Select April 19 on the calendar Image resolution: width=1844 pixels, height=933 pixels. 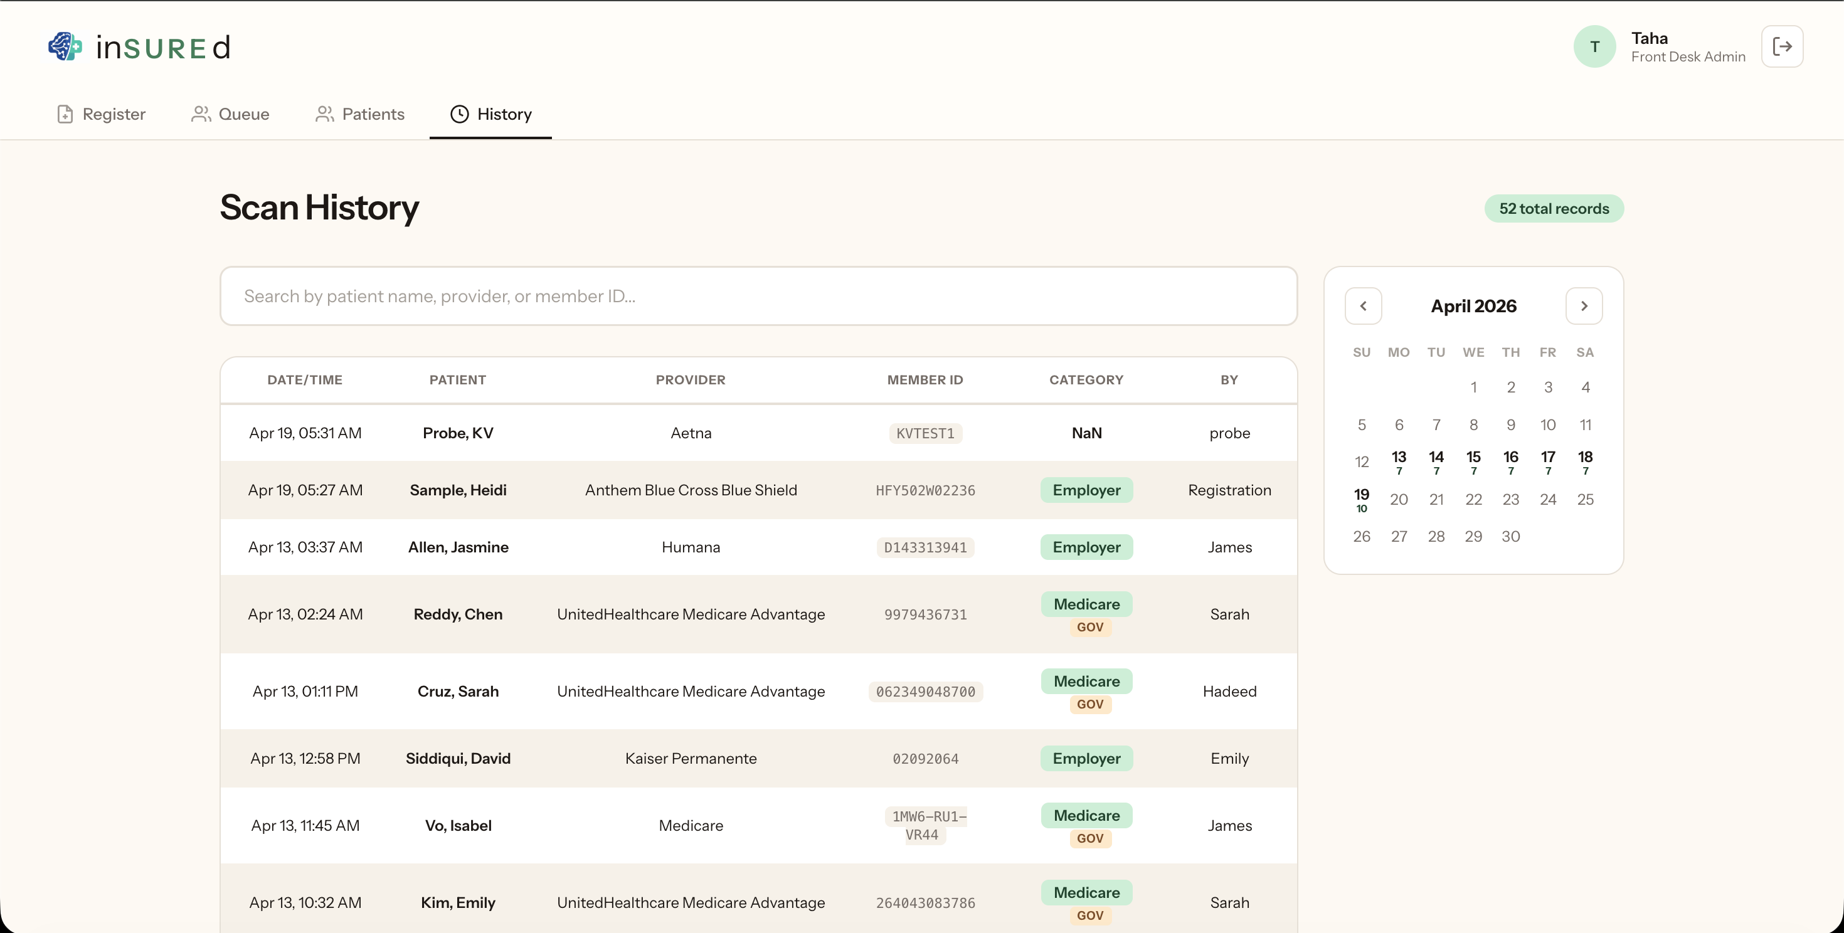[x=1362, y=498]
